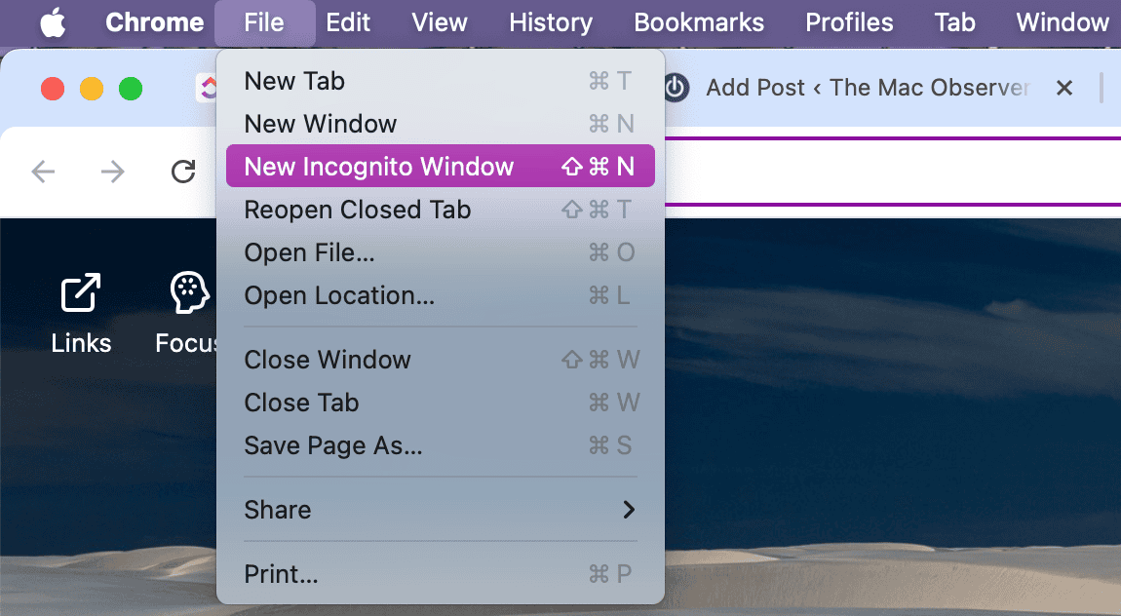Screen dimensions: 1121x616
Task: Close the Add Post tab
Action: click(x=1064, y=88)
